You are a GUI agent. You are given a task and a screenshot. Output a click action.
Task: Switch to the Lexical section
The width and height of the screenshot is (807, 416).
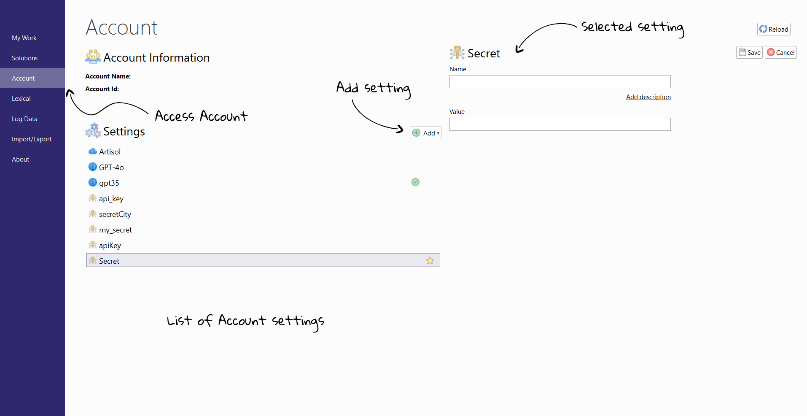(x=21, y=98)
